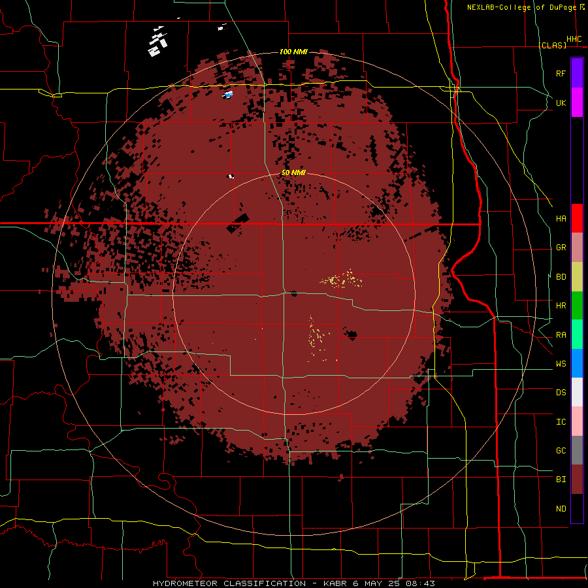
Task: Click the BI legend label
Action: tap(561, 480)
